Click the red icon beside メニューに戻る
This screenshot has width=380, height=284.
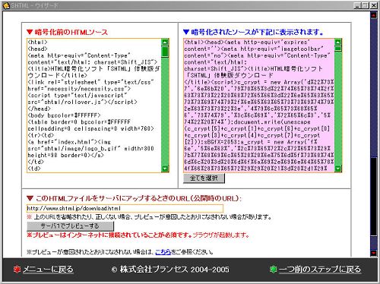(17, 270)
